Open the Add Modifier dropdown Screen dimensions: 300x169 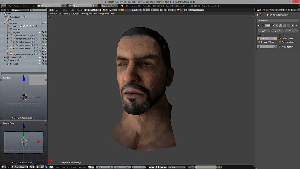[x=277, y=20]
